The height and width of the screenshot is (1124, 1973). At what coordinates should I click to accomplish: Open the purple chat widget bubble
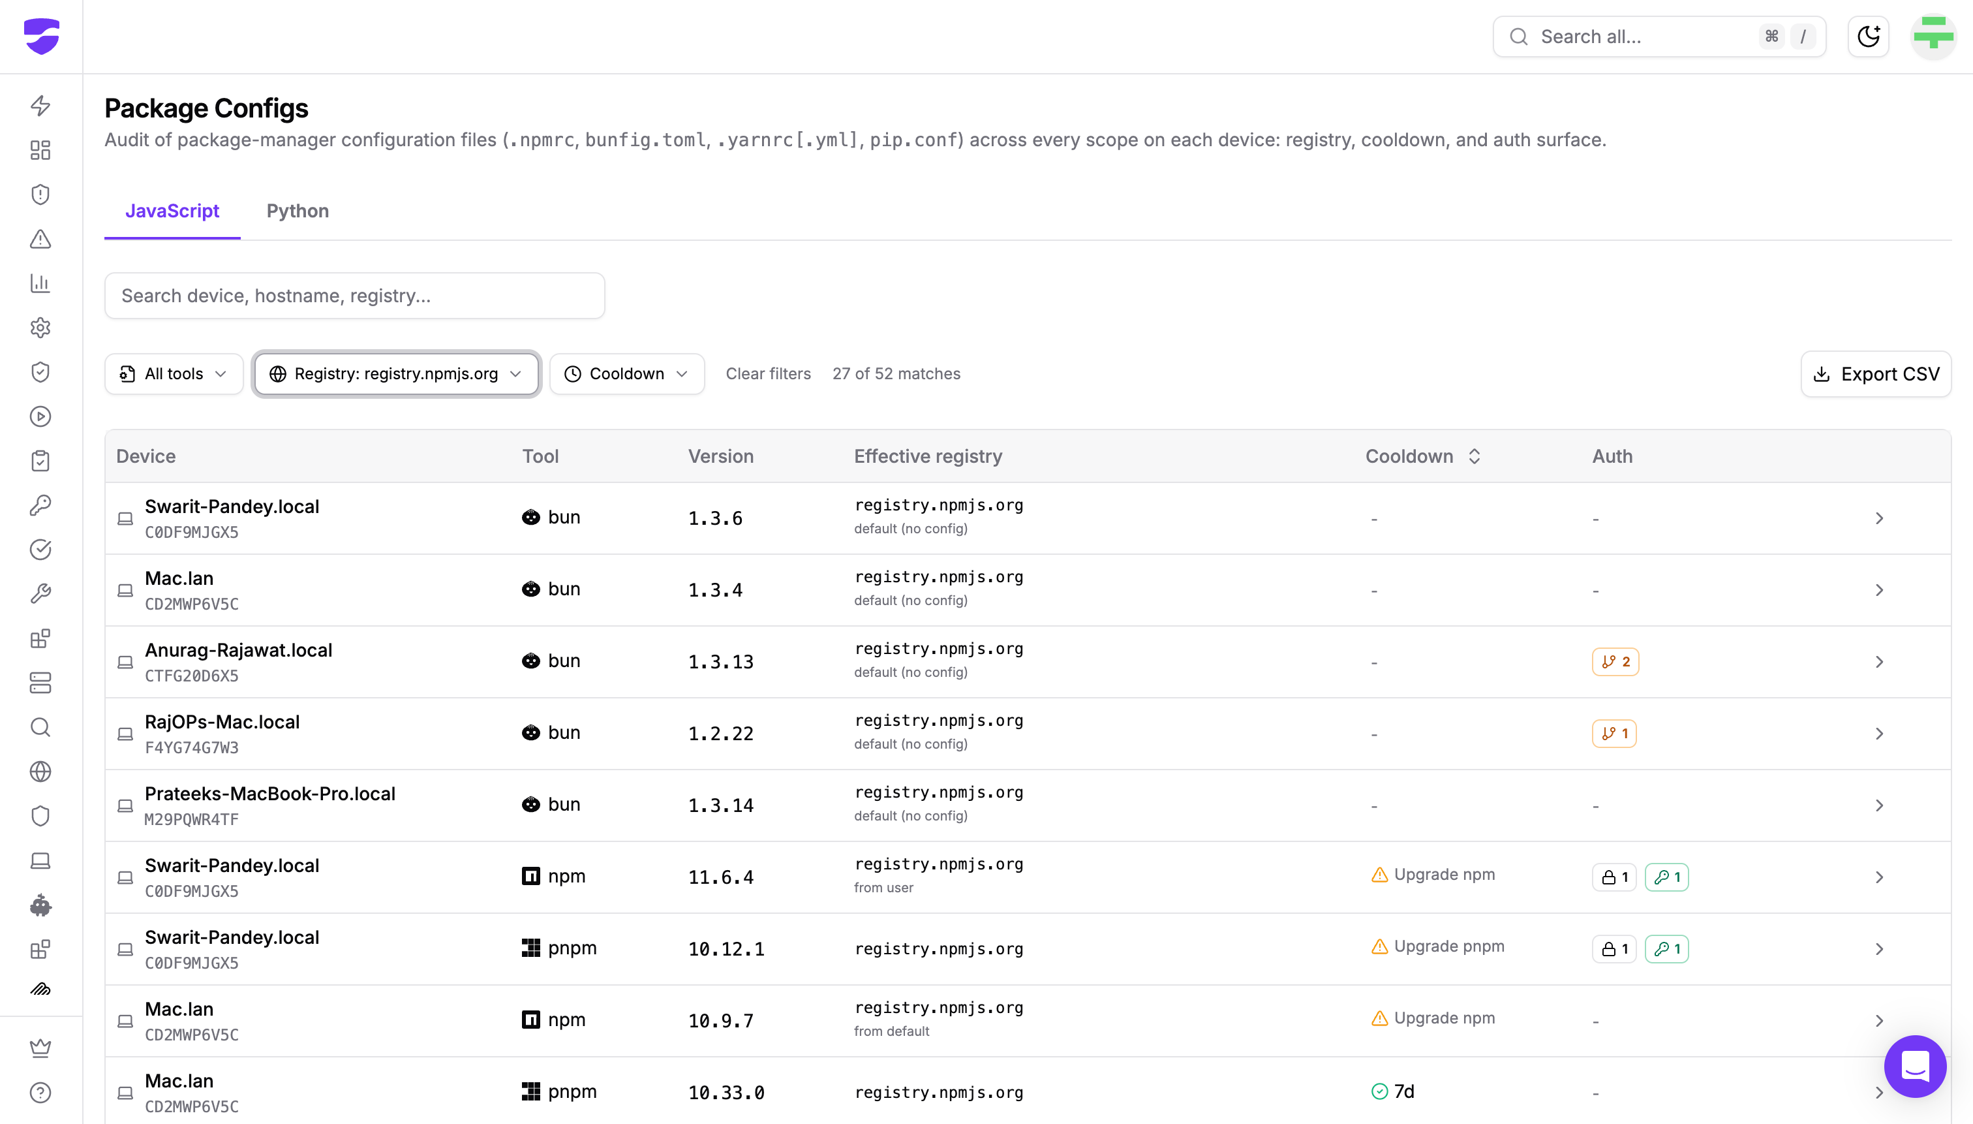(x=1915, y=1066)
